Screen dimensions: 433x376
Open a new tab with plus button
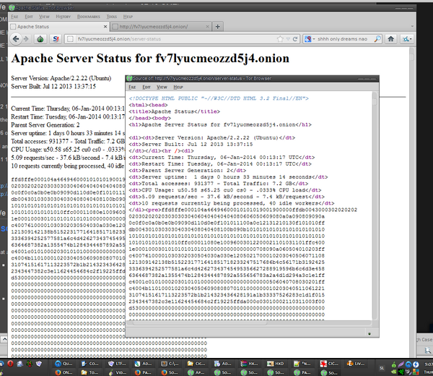(x=218, y=27)
